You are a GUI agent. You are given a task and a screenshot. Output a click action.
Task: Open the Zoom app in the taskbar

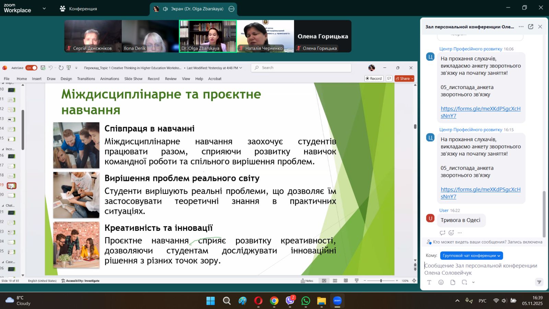coord(337,301)
